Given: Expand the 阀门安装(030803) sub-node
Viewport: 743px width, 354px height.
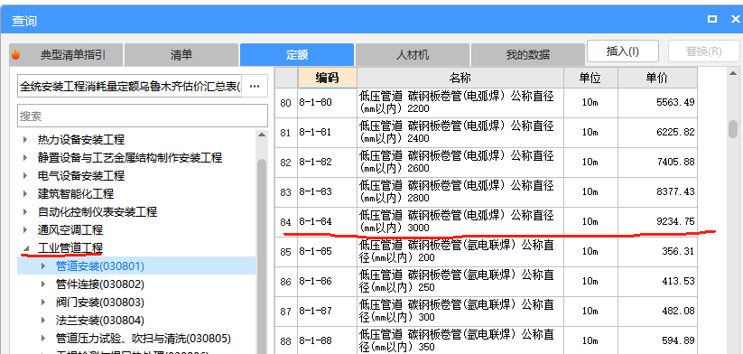Looking at the screenshot, I should pos(43,303).
